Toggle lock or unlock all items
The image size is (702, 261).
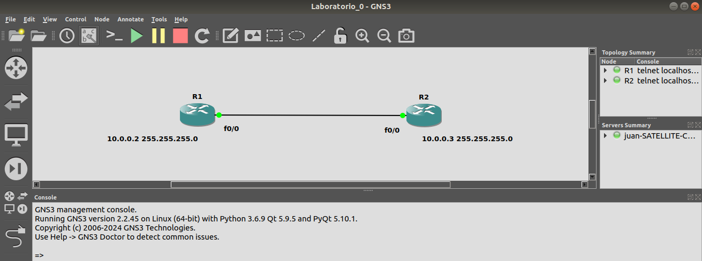pos(340,36)
